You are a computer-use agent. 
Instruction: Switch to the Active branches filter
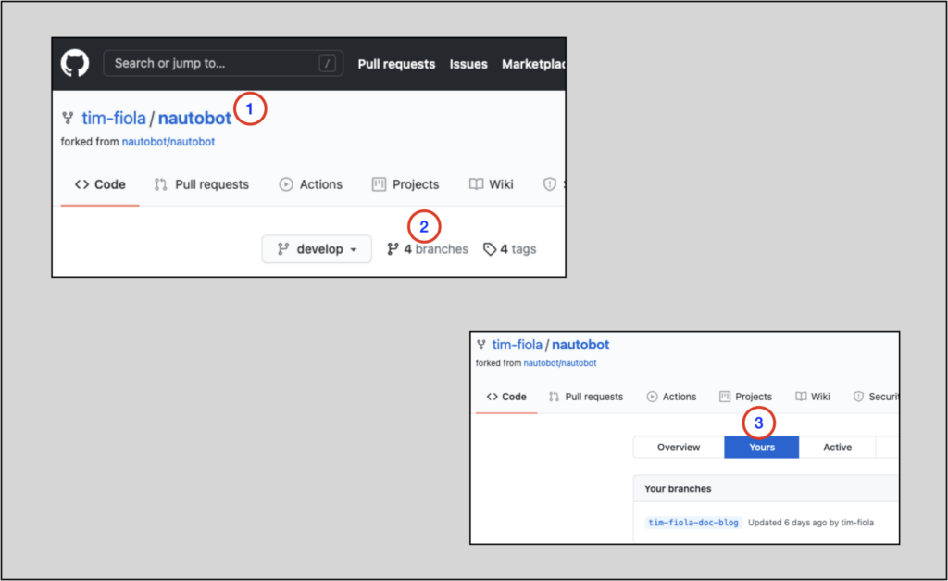pyautogui.click(x=837, y=448)
